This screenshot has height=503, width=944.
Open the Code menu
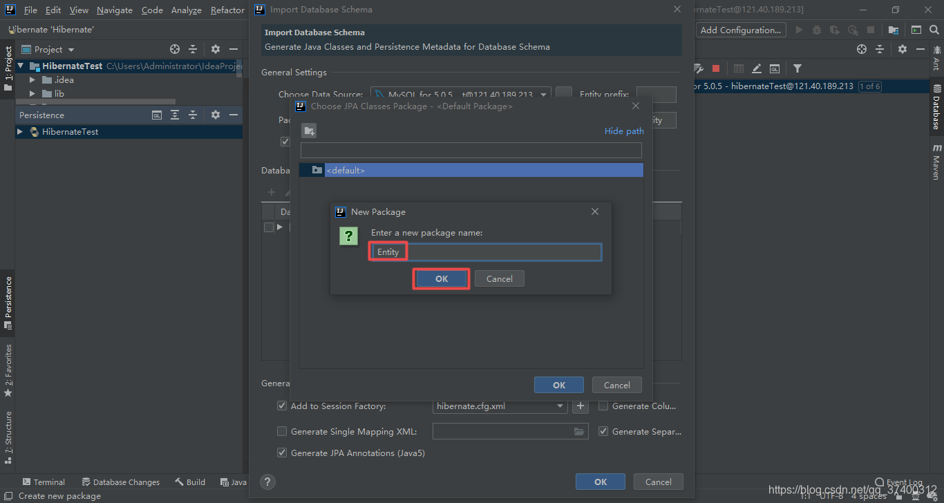152,10
